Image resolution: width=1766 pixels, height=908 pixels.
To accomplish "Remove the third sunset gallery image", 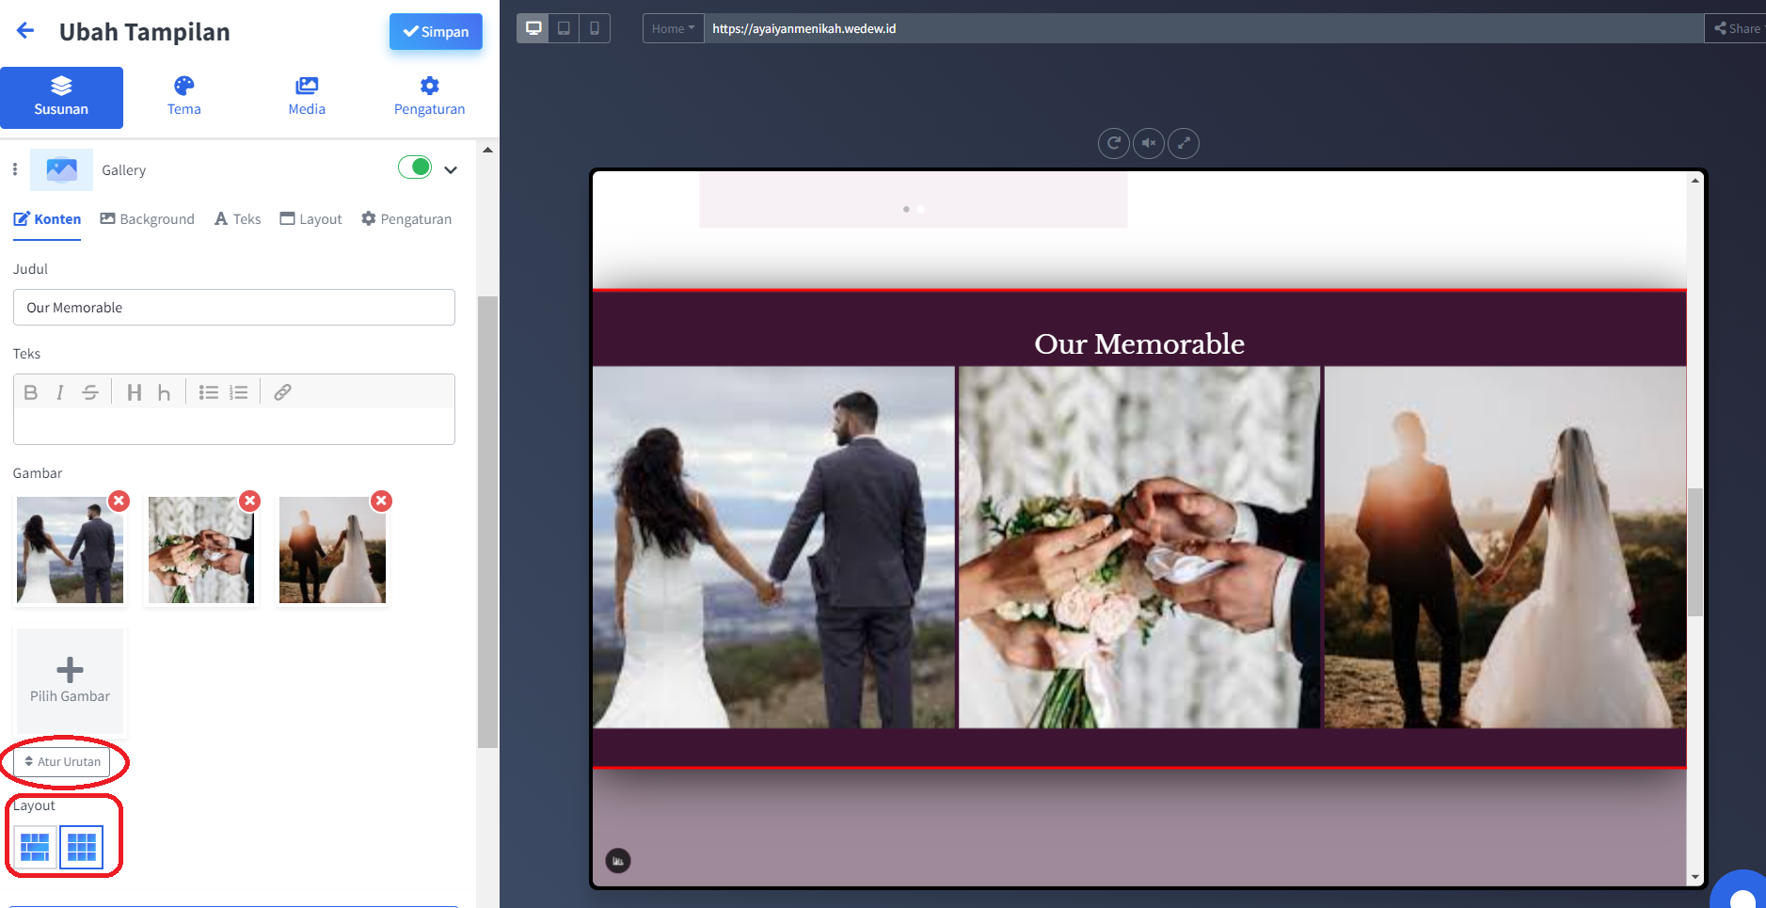I will point(381,502).
